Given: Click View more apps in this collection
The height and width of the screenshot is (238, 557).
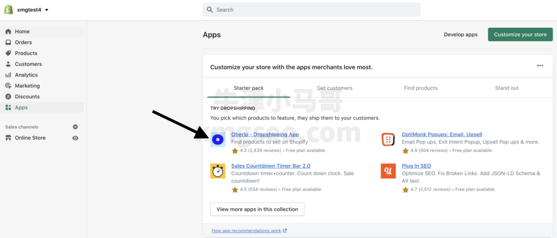Looking at the screenshot, I should pos(257,209).
